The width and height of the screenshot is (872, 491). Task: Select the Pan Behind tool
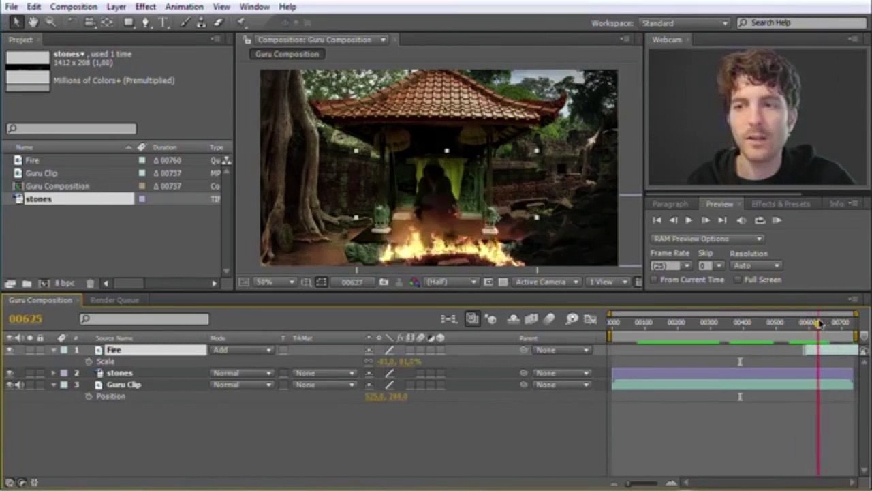pyautogui.click(x=108, y=23)
